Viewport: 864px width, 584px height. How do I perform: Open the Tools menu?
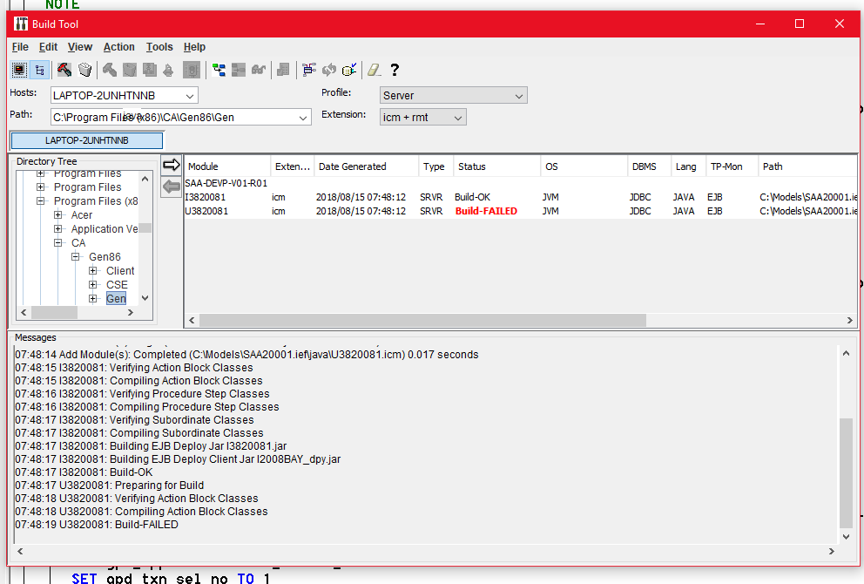point(159,47)
